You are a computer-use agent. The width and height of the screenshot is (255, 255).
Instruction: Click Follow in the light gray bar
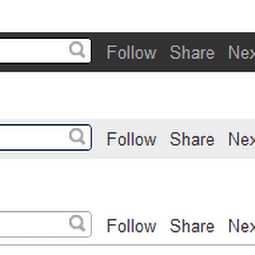(x=131, y=139)
